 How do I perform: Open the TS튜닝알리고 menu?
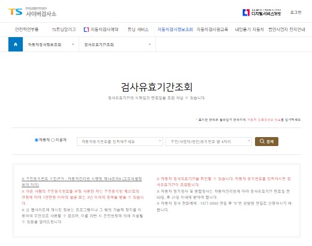click(64, 29)
